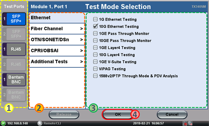Click the rightmost status bar icon
The width and height of the screenshot is (209, 126).
click(x=190, y=123)
